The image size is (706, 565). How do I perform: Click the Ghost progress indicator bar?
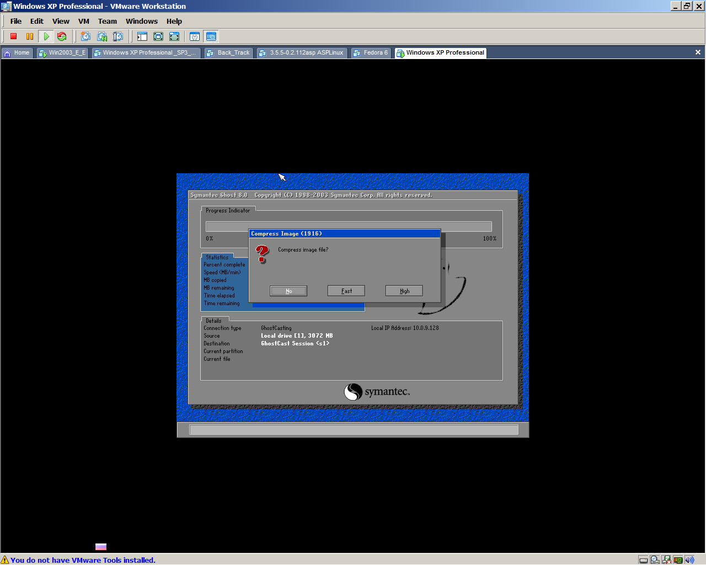pyautogui.click(x=349, y=226)
